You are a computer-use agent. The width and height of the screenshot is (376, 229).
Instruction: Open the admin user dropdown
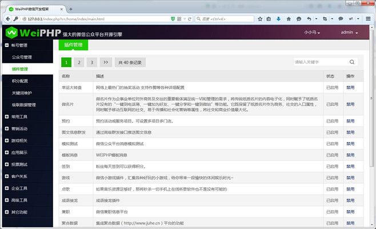tap(349, 33)
